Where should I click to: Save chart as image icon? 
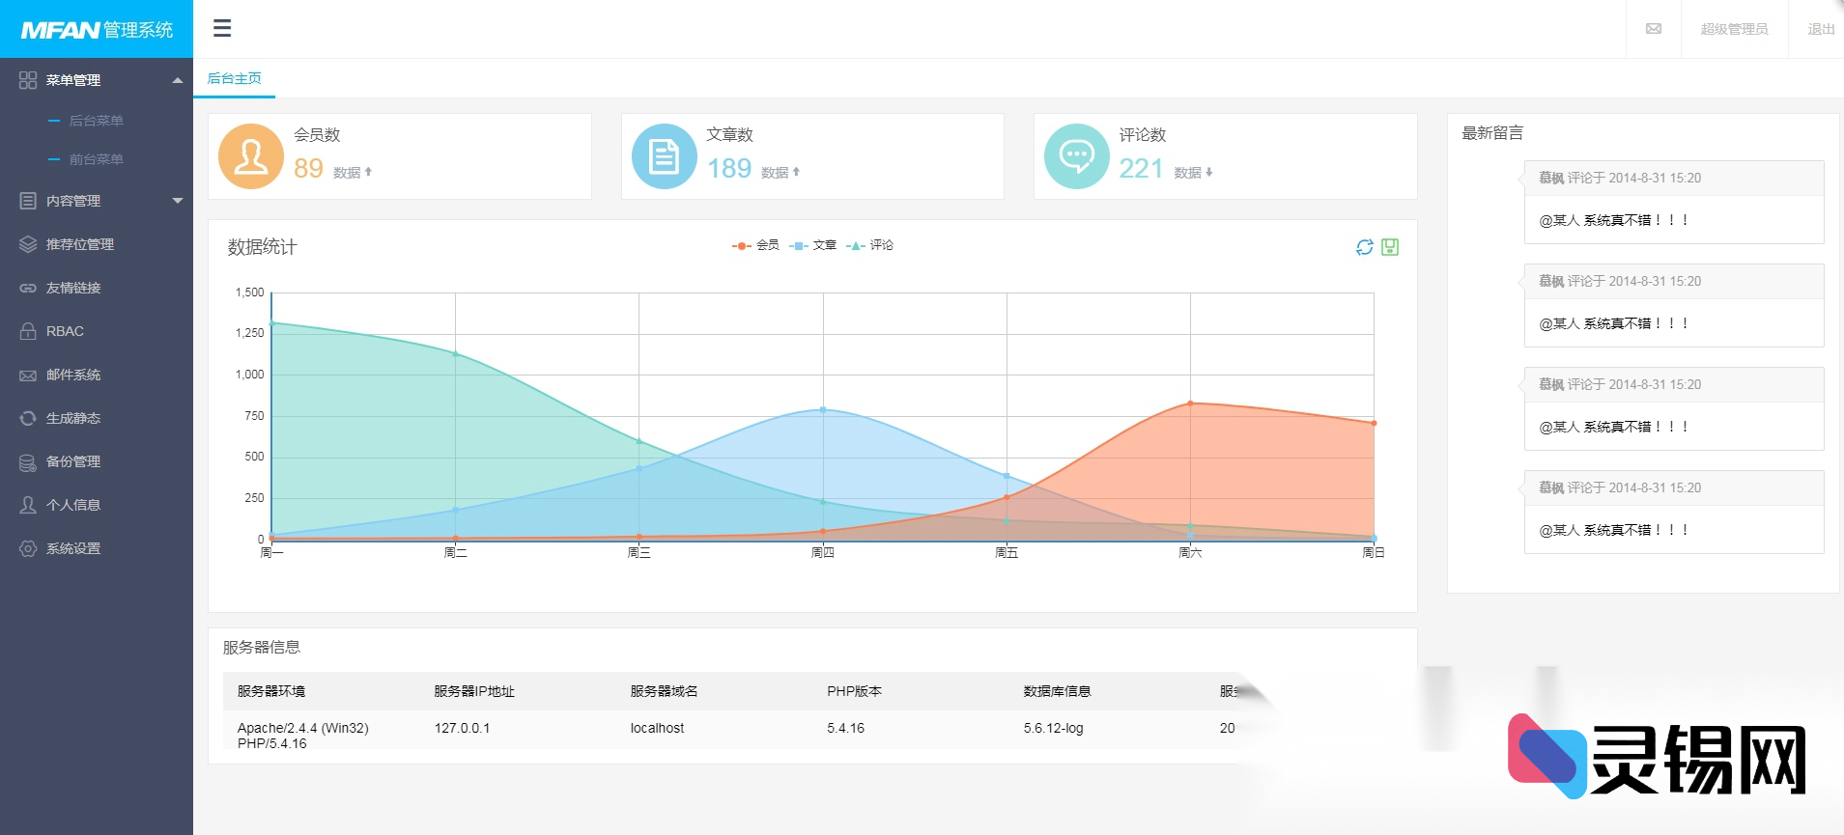point(1390,247)
